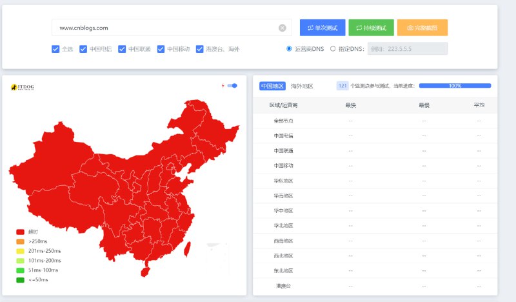Sort by the 最快 column header
The image size is (516, 302).
350,105
